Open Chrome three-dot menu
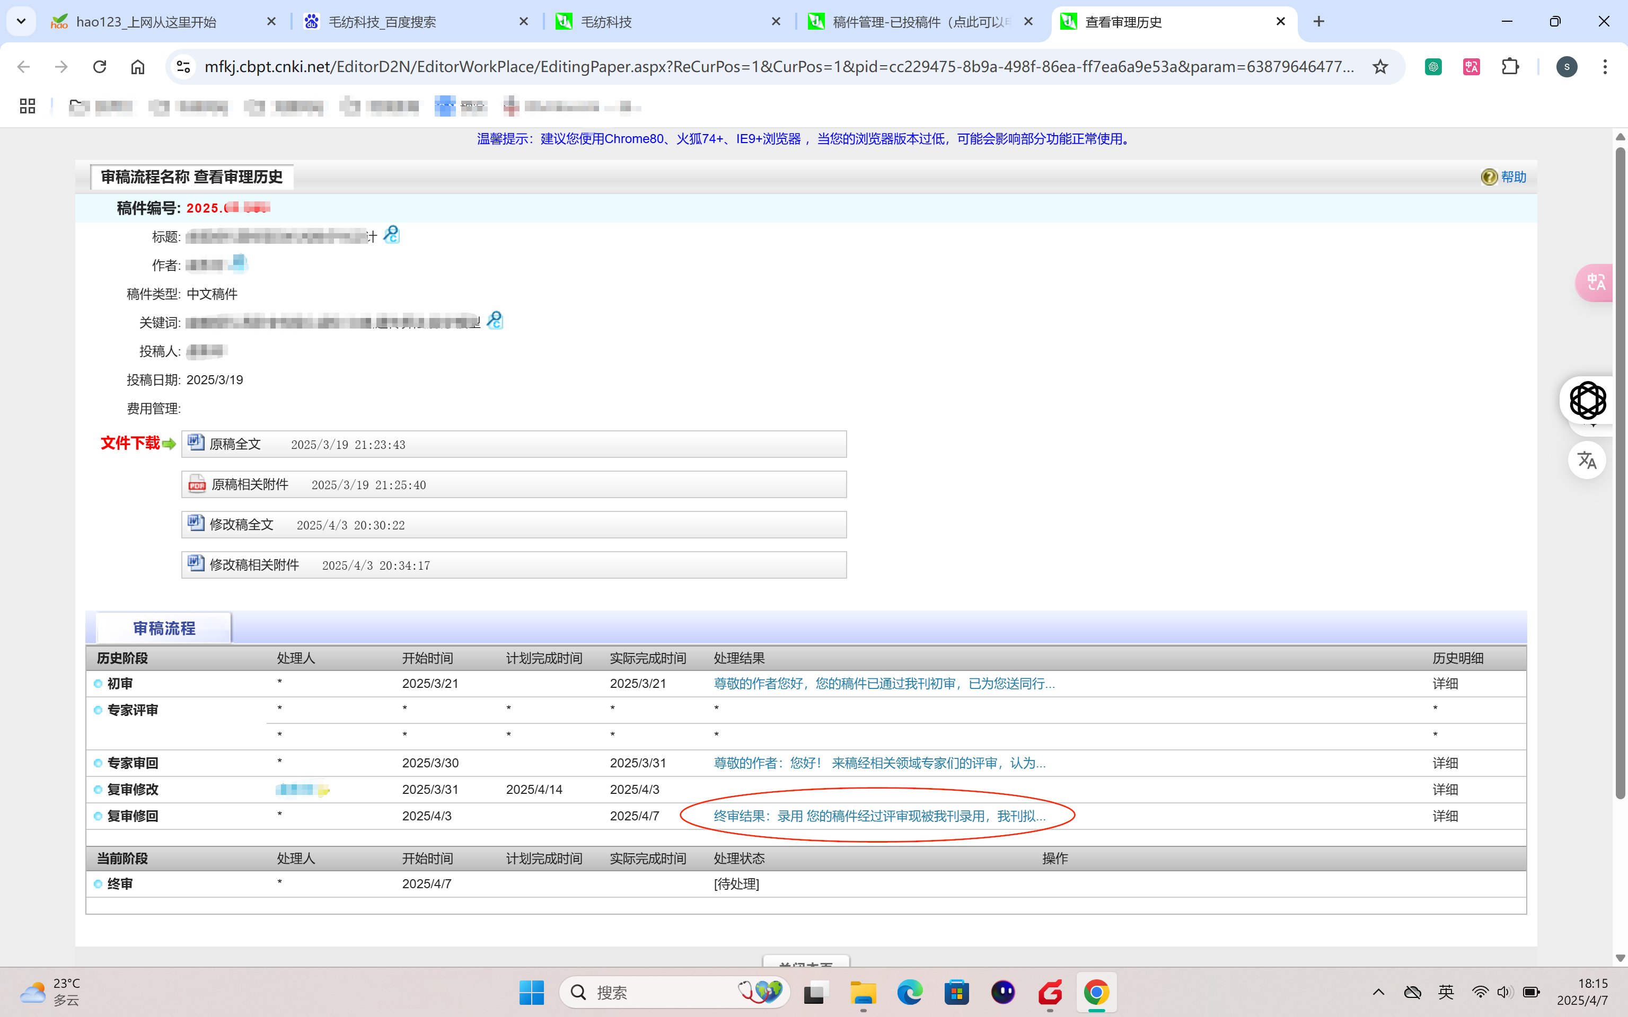This screenshot has height=1017, width=1628. point(1605,67)
